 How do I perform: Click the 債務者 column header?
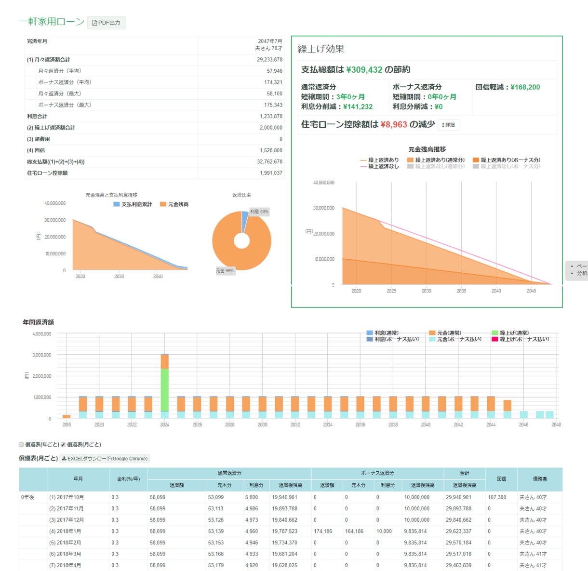[540, 479]
